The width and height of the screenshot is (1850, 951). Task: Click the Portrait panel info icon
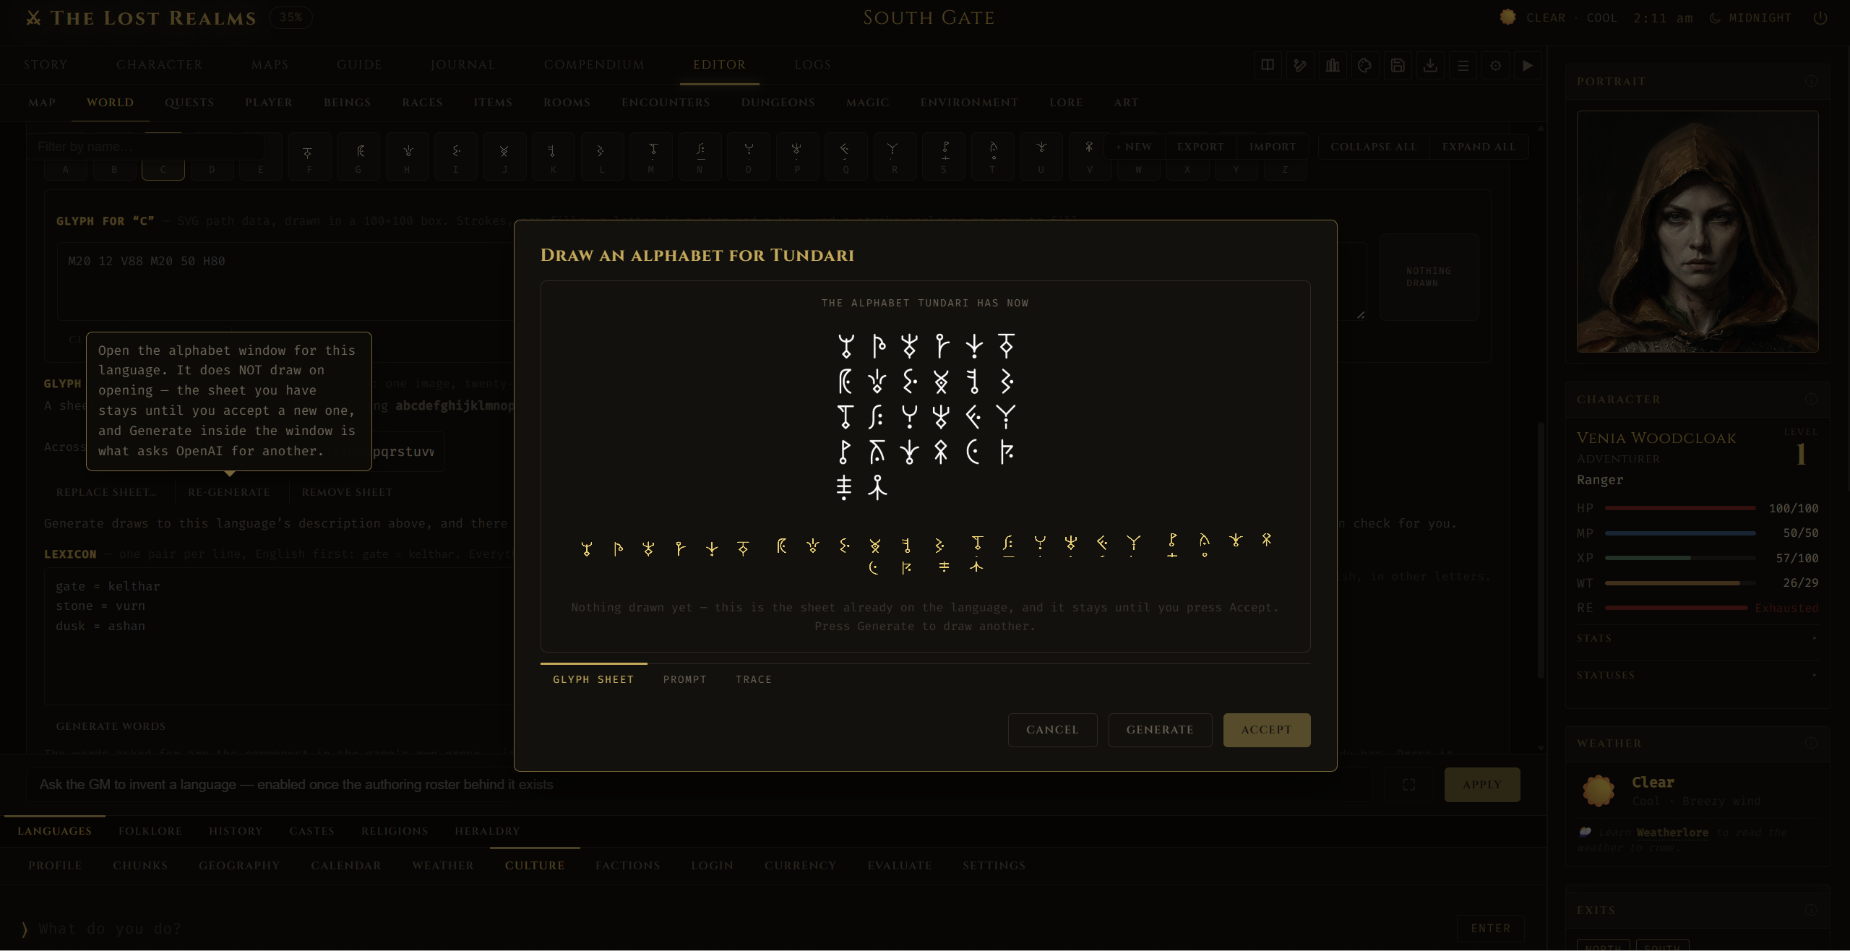1811,81
